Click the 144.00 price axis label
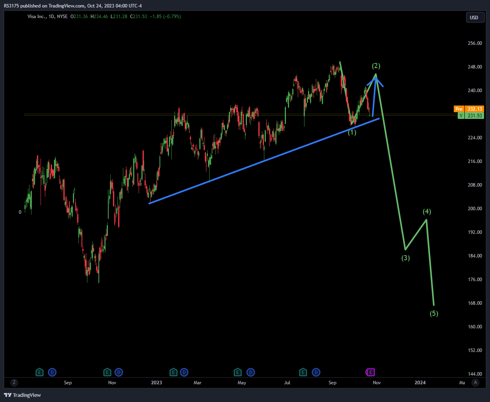Image resolution: width=490 pixels, height=402 pixels. coord(475,374)
